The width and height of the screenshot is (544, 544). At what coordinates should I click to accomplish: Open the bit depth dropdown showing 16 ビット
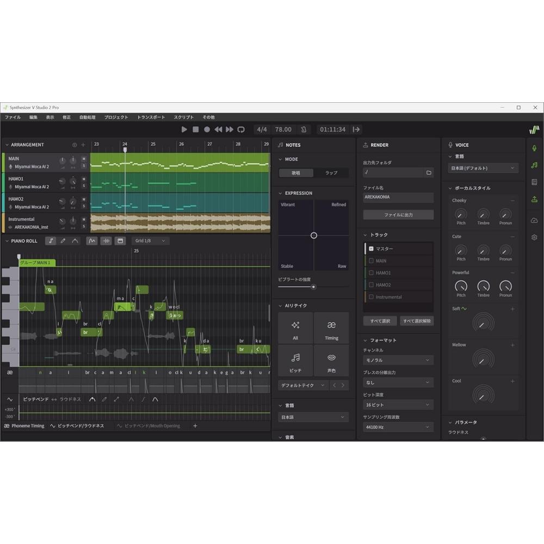(x=398, y=405)
